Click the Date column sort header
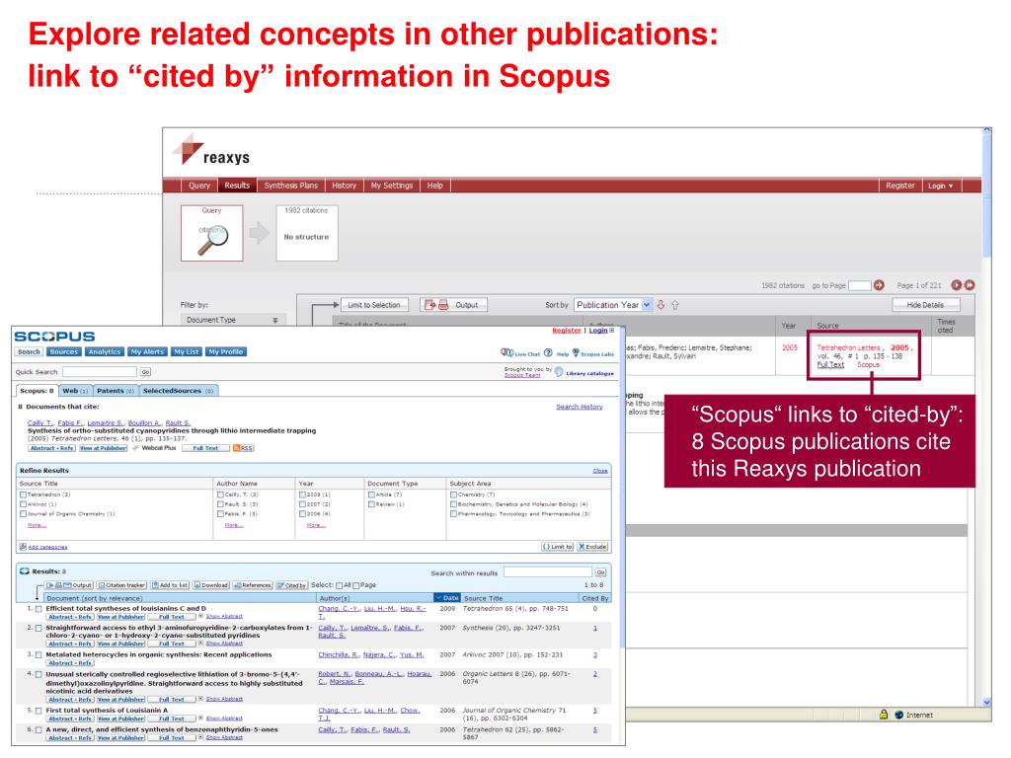This screenshot has width=1011, height=758. 446,598
